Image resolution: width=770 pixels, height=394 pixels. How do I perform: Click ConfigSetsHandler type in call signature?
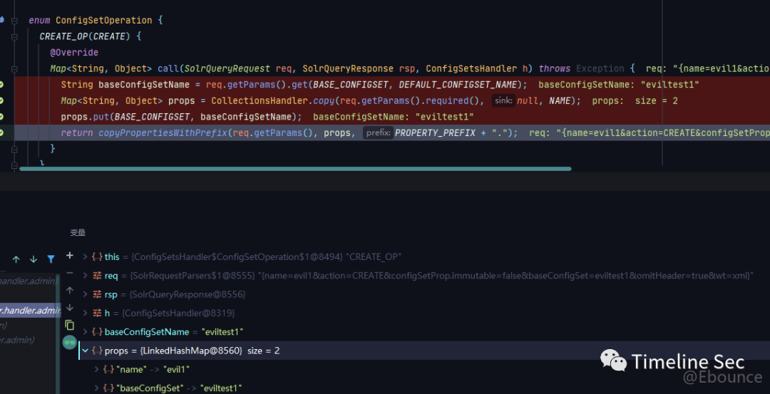(x=472, y=68)
